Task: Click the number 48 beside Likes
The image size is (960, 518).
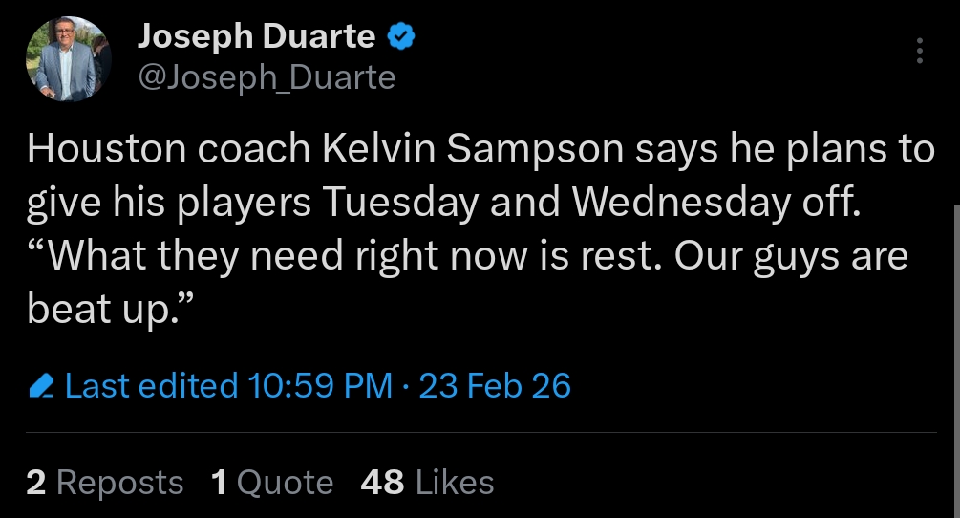Action: [x=382, y=483]
